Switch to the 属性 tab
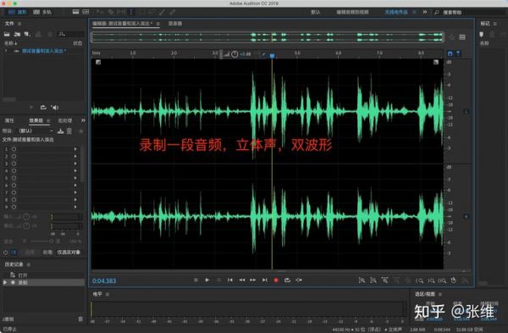Screen dimensions: 508x333 pos(9,120)
